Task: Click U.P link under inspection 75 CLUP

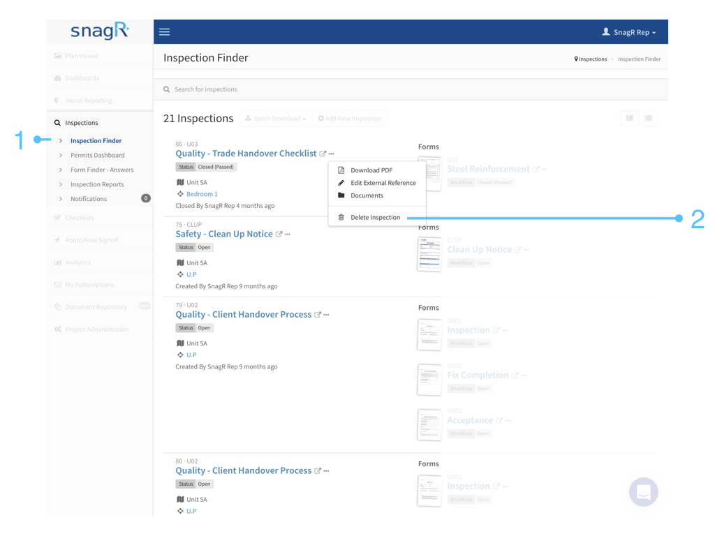Action: coord(191,274)
